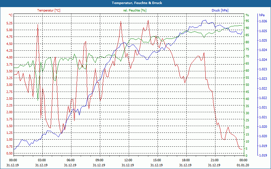Click the '12:00' time axis label
The image size is (271, 169).
128,160
